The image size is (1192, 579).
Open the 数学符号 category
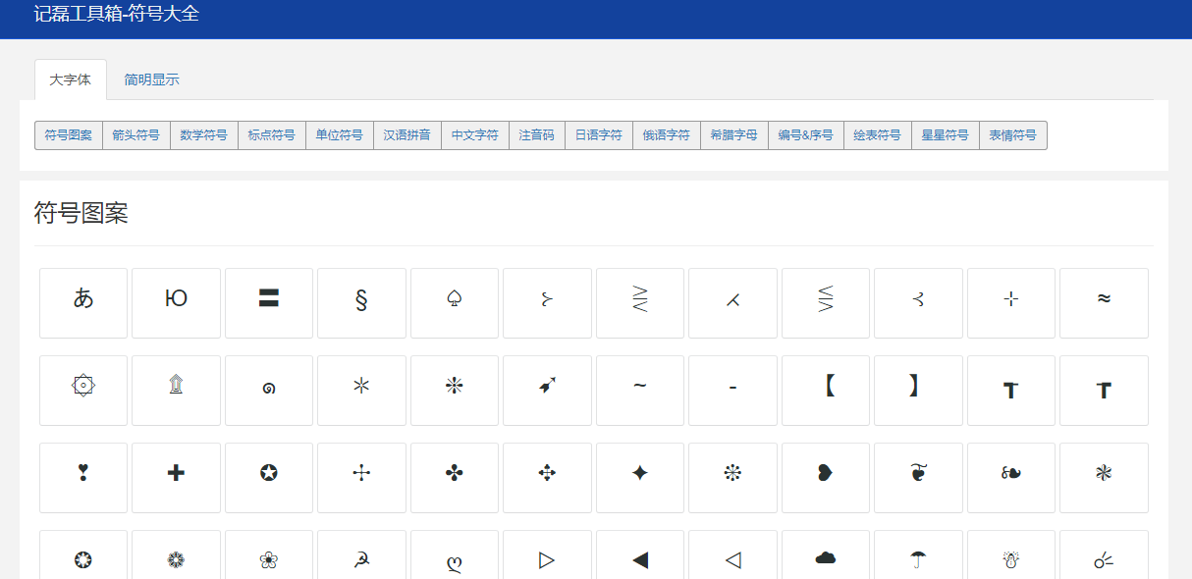pos(203,134)
